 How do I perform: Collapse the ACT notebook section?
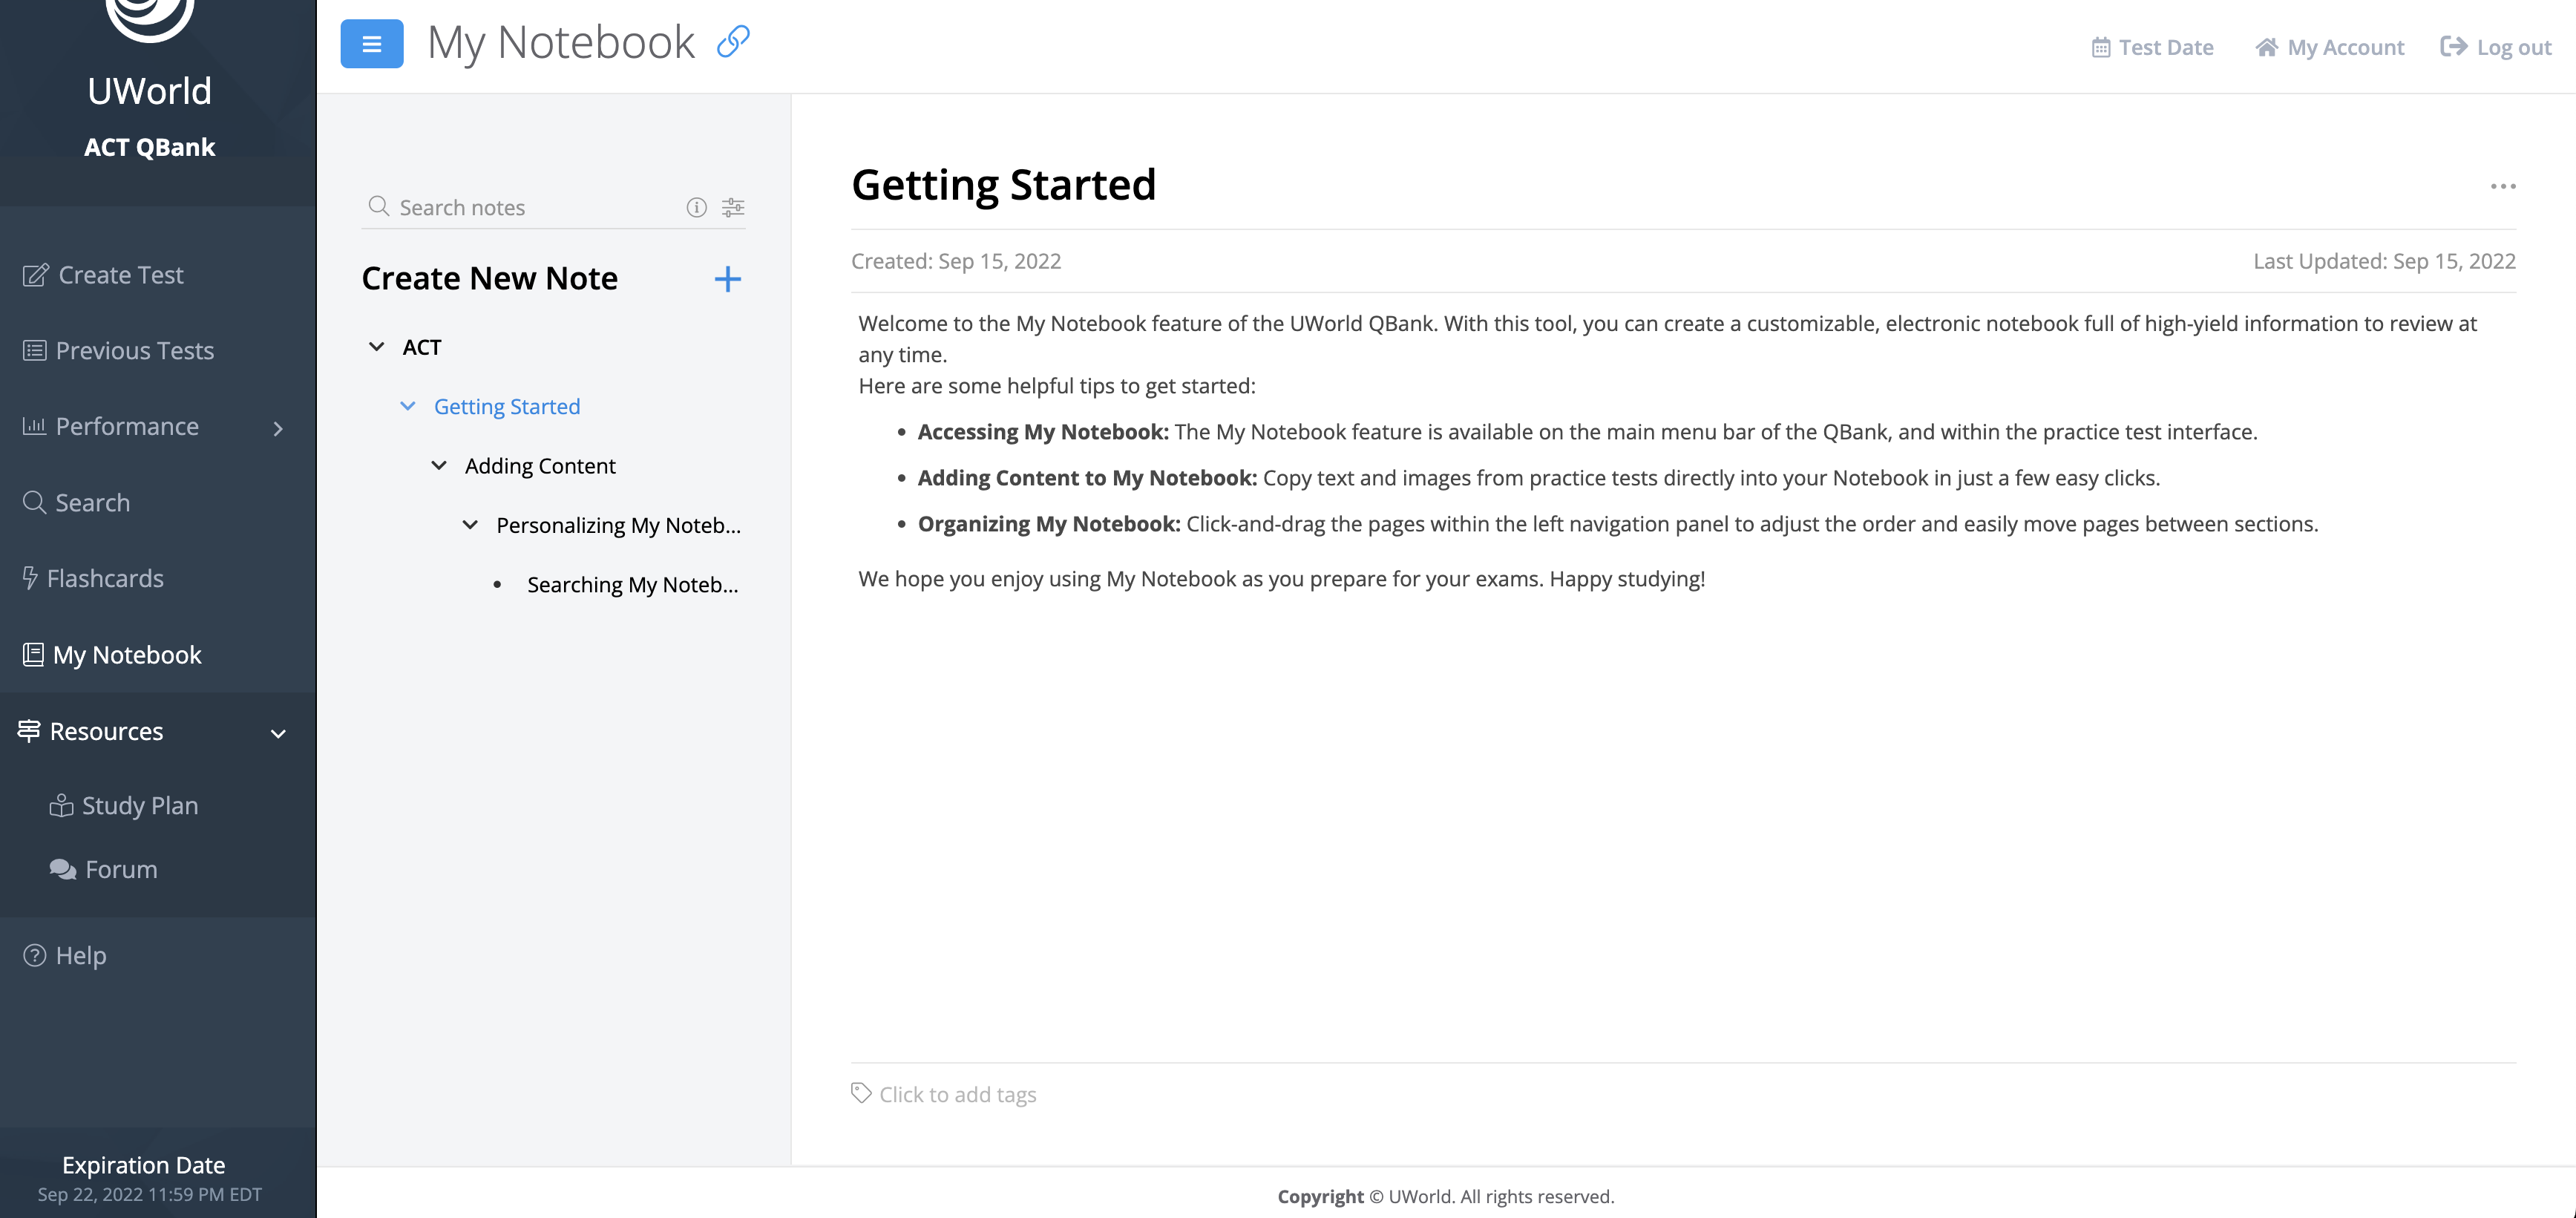[x=377, y=347]
